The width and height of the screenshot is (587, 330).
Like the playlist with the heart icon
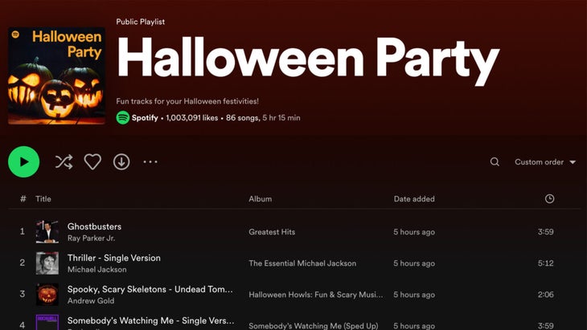coord(92,162)
